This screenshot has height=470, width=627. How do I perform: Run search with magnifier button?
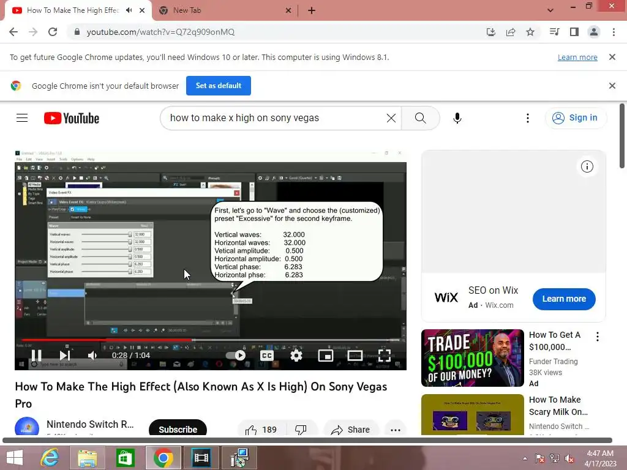pos(420,118)
